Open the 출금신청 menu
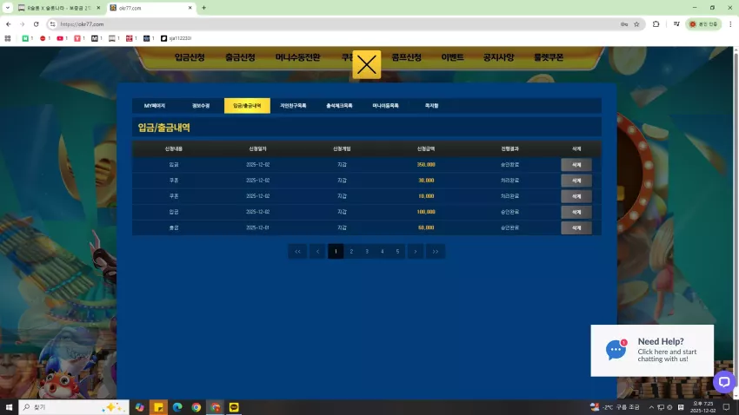739x415 pixels. (240, 57)
